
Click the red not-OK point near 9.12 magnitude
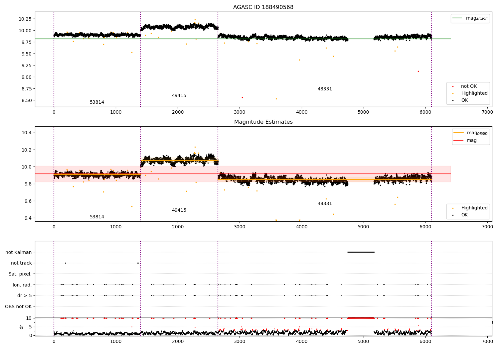[418, 71]
